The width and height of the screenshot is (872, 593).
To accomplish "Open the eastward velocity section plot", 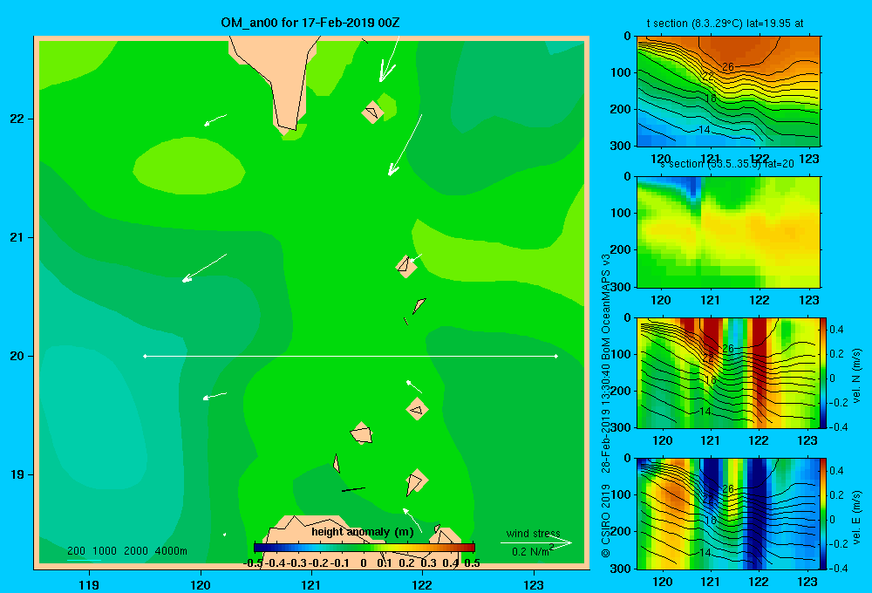I will coord(728,514).
